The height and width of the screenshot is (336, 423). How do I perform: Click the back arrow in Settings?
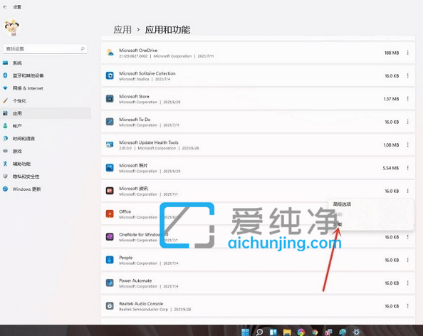point(5,6)
